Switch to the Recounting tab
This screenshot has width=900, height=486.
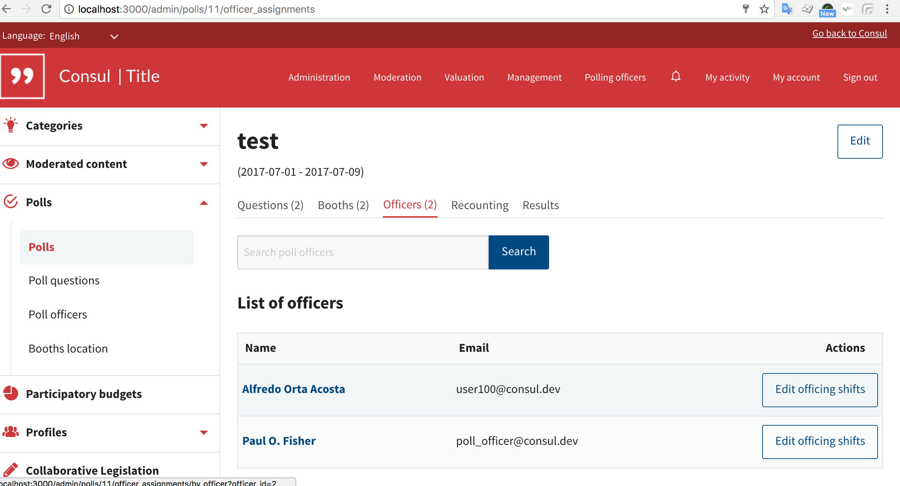point(479,205)
